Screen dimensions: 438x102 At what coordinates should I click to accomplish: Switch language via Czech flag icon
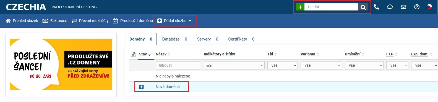tap(429, 7)
